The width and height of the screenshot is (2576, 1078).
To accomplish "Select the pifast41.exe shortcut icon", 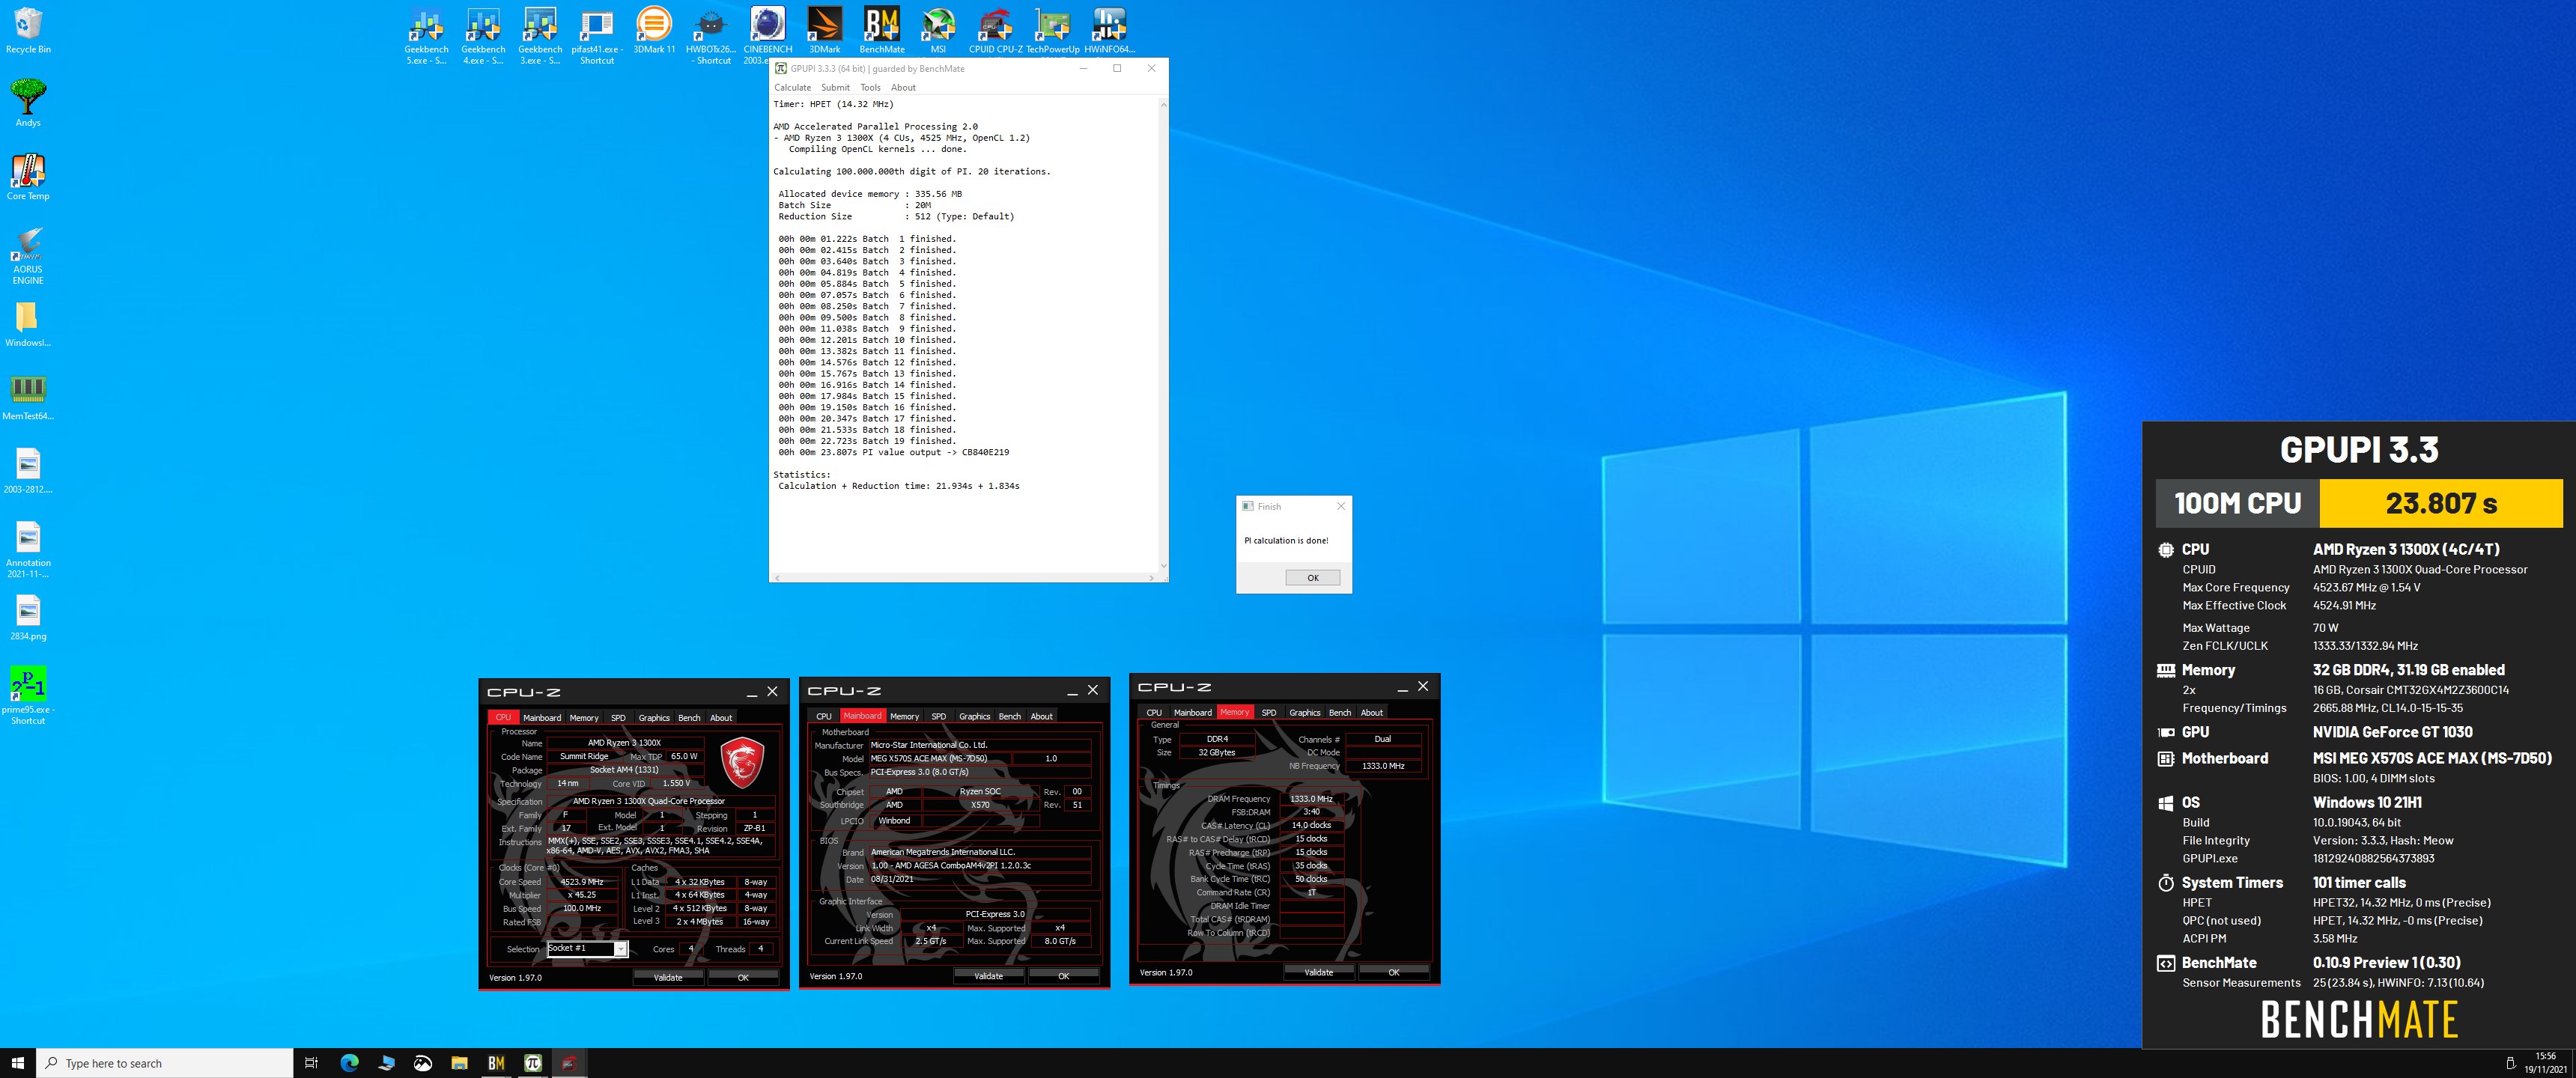I will coord(597,35).
